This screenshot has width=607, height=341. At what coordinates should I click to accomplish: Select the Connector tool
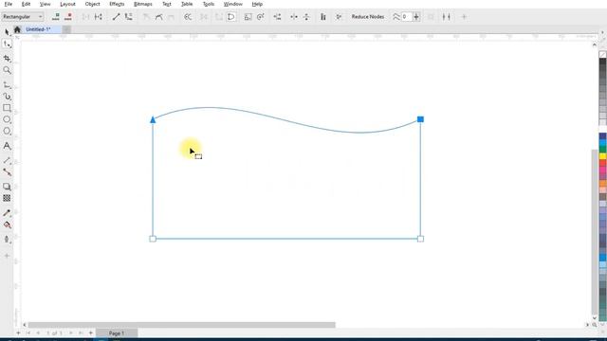click(x=7, y=172)
